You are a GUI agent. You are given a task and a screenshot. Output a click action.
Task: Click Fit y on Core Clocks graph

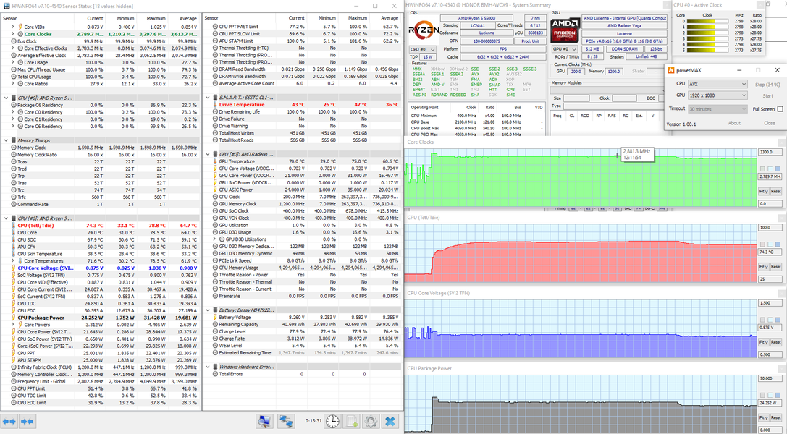tap(763, 192)
